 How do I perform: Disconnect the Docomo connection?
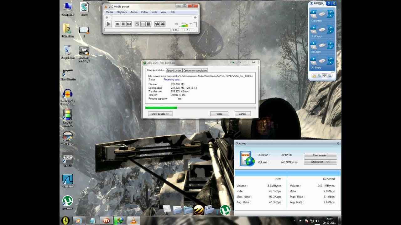[x=320, y=155]
